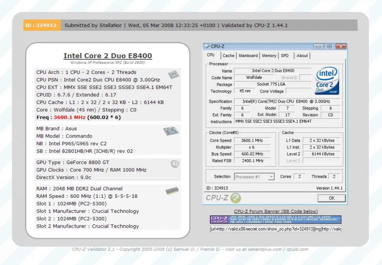Click the CPU-Z Validator banner image
The width and height of the screenshot is (382, 265).
coord(275,220)
